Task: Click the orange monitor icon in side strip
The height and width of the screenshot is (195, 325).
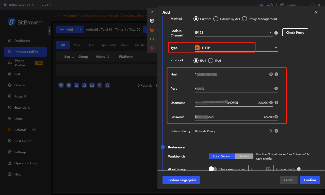Action: click(152, 30)
